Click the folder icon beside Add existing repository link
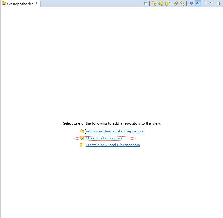 pyautogui.click(x=82, y=131)
